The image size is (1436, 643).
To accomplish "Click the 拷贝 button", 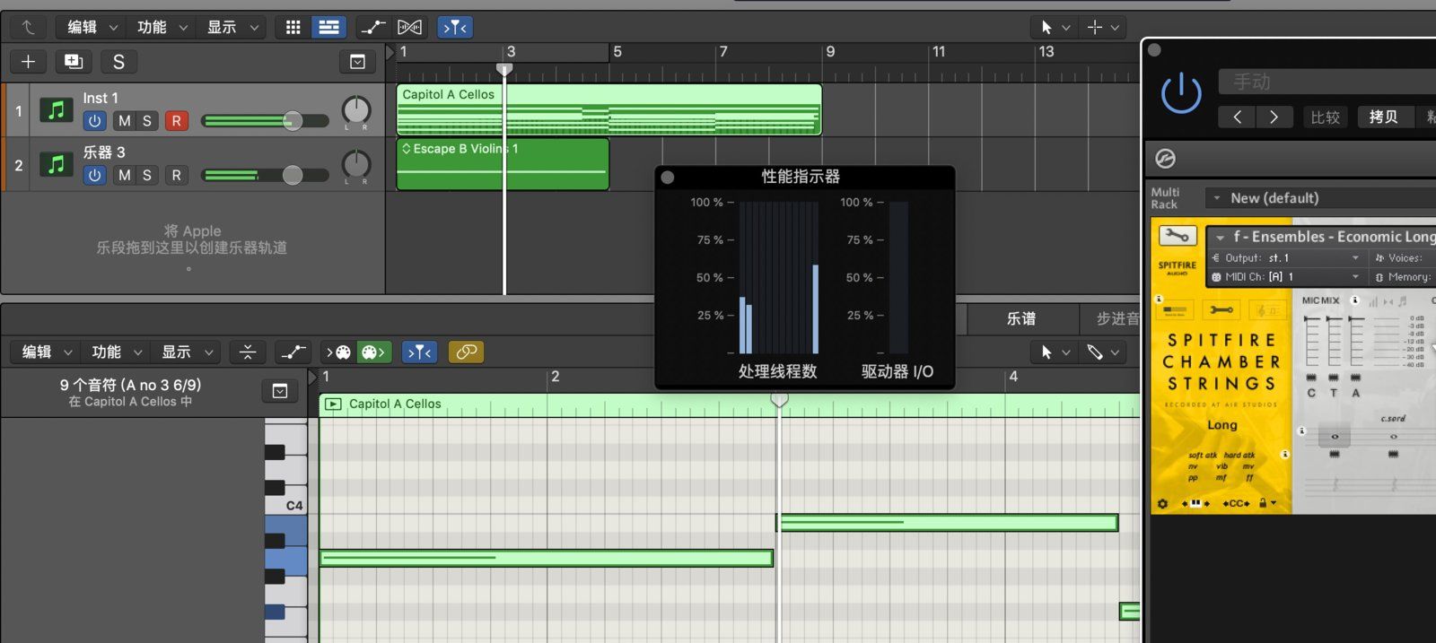I will click(x=1383, y=117).
